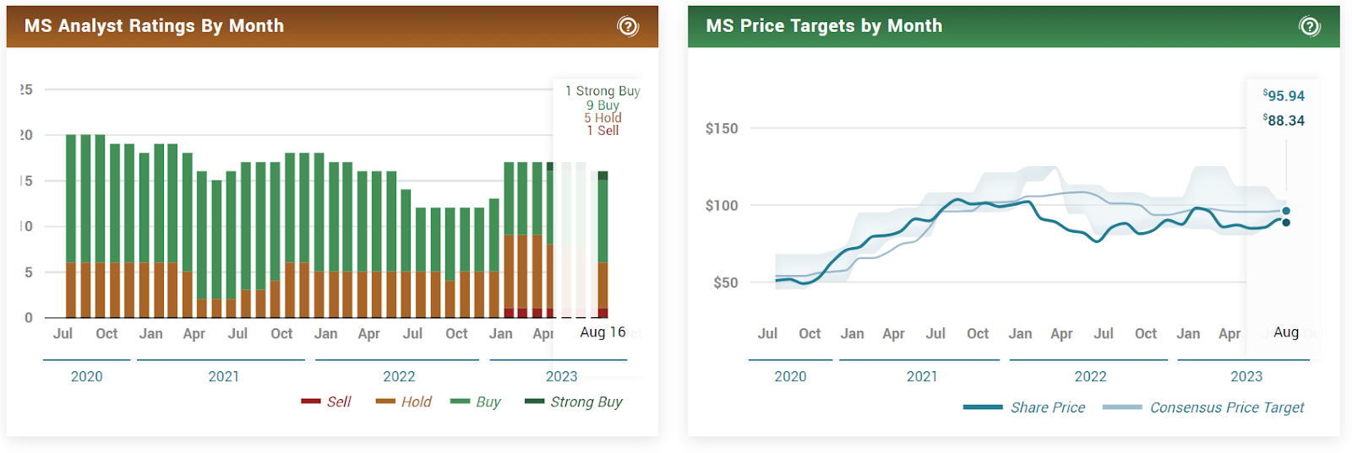The height and width of the screenshot is (453, 1352).
Task: Click the $88.34 share price value
Action: point(1284,120)
